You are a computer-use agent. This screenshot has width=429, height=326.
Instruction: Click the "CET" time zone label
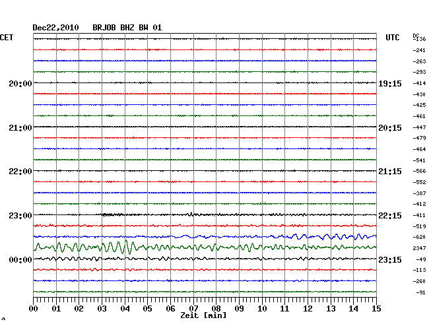[x=7, y=38]
